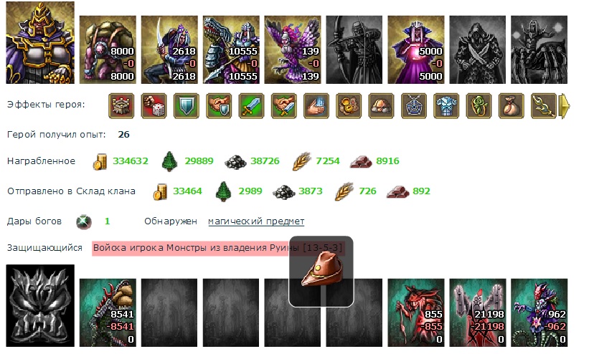Click the attacker hero portrait in armor
This screenshot has width=589, height=354.
click(x=40, y=42)
